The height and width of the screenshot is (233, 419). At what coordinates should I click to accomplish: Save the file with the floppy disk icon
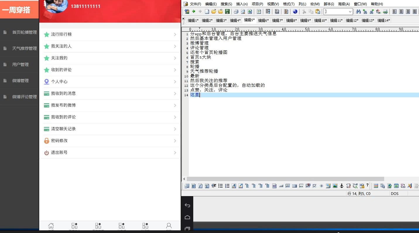coord(227,12)
